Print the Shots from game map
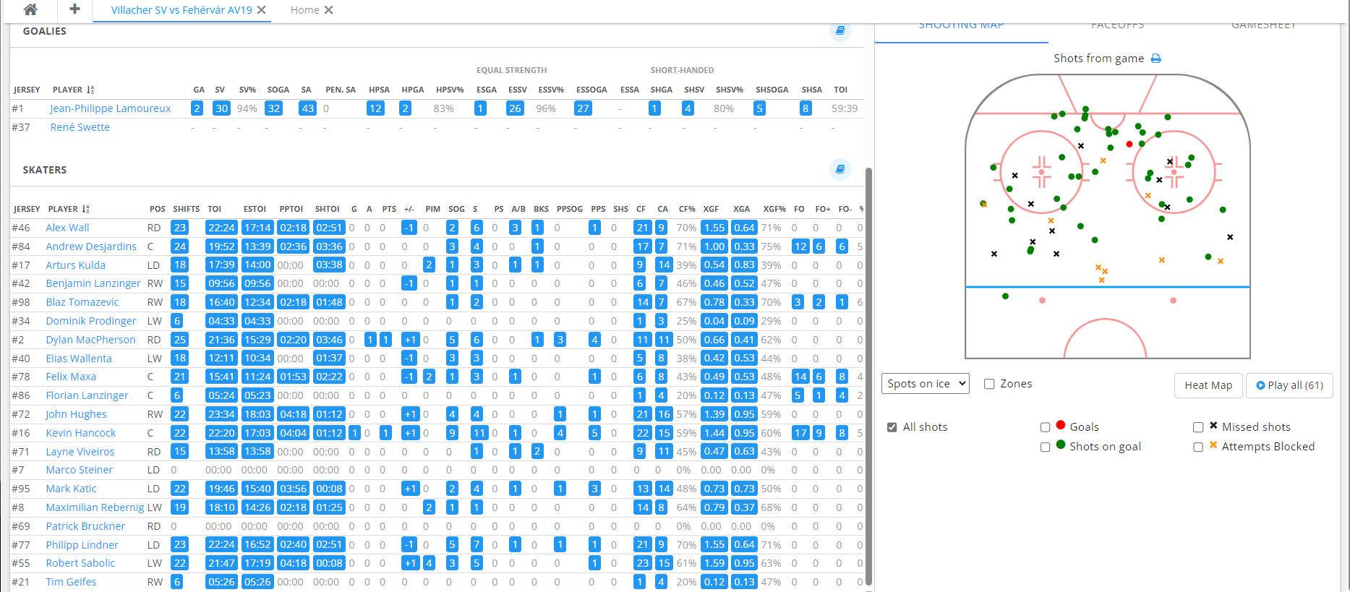Viewport: 1350px width, 592px height. [1155, 59]
